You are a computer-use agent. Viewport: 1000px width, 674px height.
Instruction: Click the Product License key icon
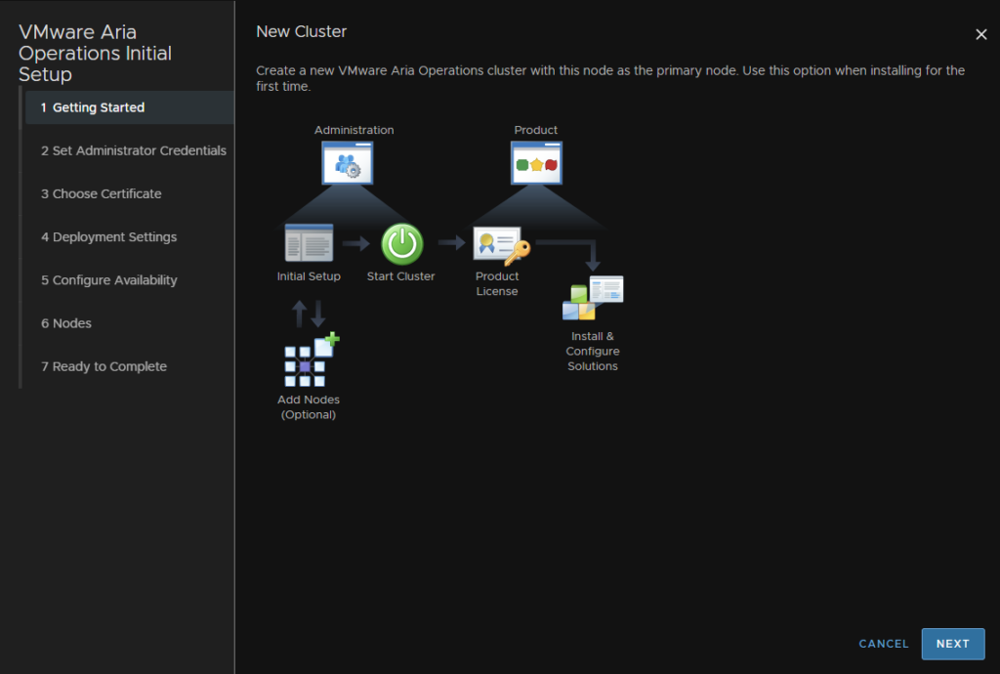(502, 245)
